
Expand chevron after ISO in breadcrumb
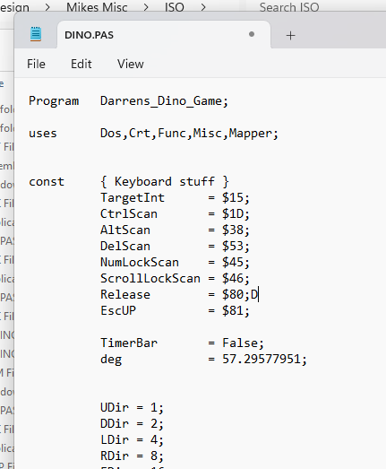(203, 7)
